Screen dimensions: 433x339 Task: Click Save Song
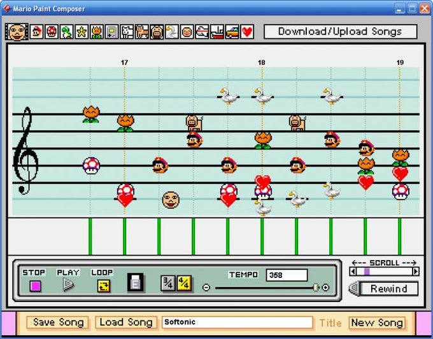58,322
